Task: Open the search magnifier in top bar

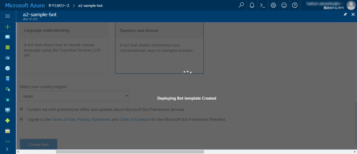Action: [241, 5]
